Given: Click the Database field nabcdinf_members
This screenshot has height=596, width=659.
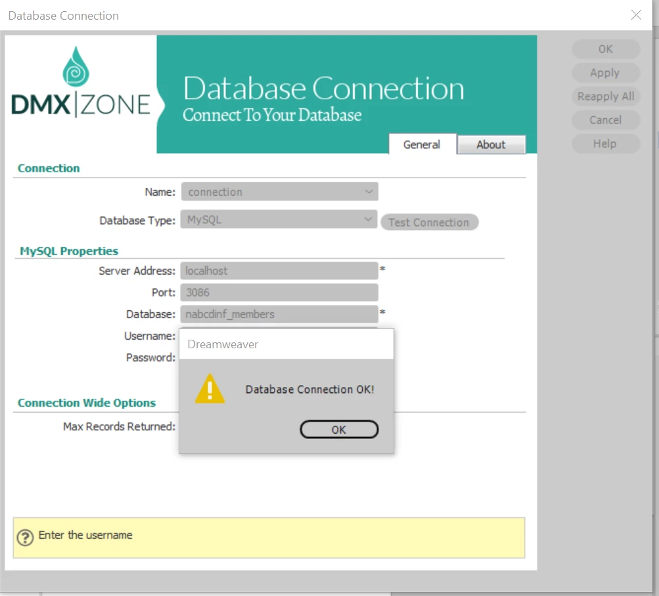Looking at the screenshot, I should (279, 314).
